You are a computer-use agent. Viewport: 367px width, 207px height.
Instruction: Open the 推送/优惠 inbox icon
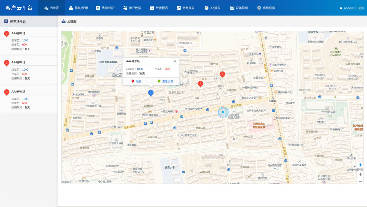point(71,8)
